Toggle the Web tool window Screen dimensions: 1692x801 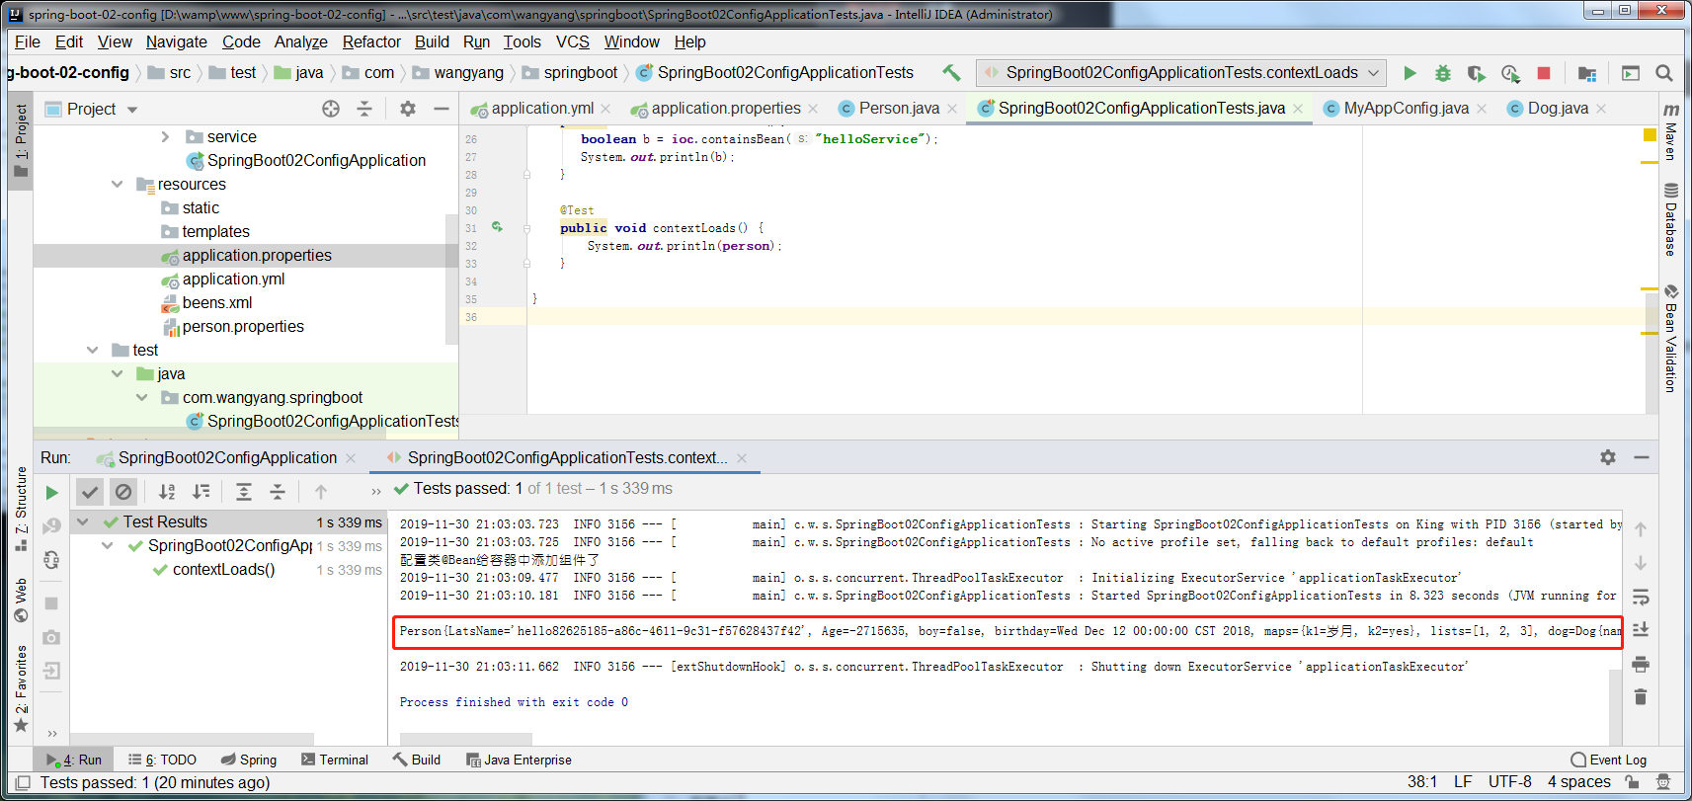(21, 601)
